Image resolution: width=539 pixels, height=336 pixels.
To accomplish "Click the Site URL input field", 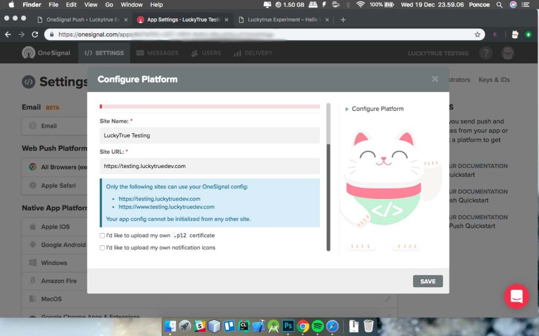I will click(x=209, y=166).
